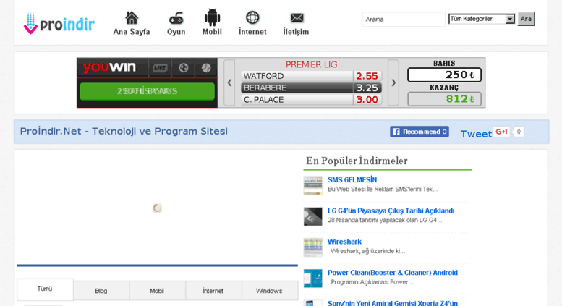Open Power Clean Android link
562x306 pixels.
(x=393, y=273)
